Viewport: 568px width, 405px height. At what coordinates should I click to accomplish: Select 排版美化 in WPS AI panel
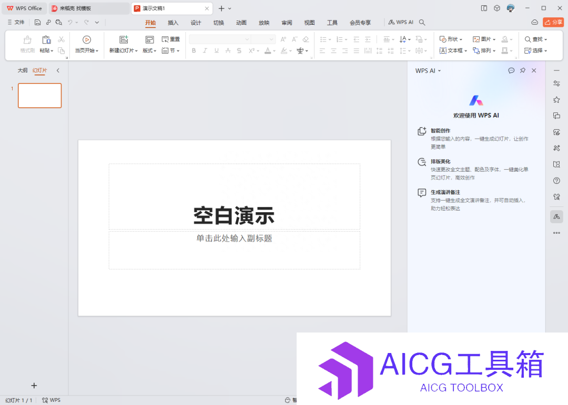pos(473,169)
